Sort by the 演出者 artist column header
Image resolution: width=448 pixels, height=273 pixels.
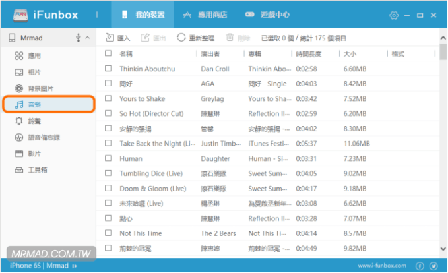point(210,54)
